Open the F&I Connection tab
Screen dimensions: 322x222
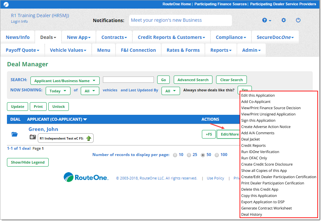click(138, 50)
